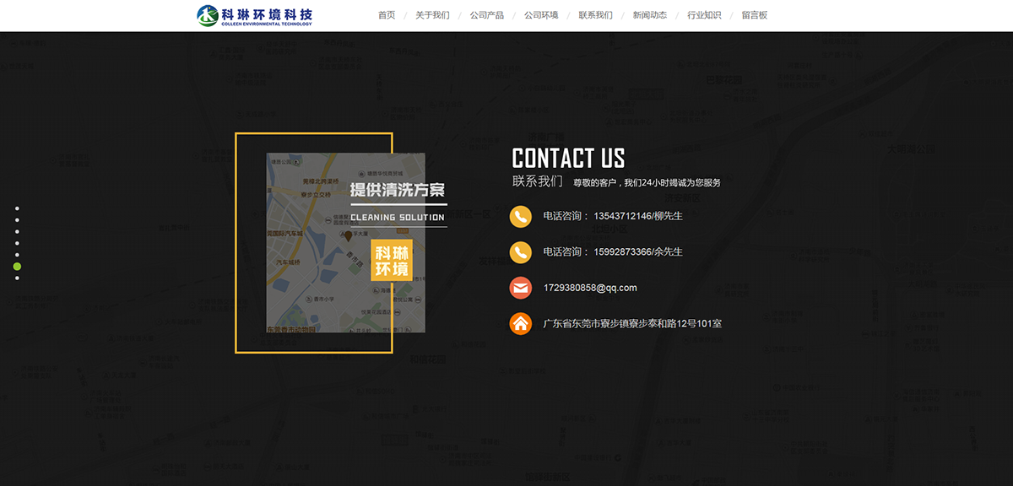Click the phone icon beside 柳先生's number
Screen dimensions: 1013x486
point(520,217)
